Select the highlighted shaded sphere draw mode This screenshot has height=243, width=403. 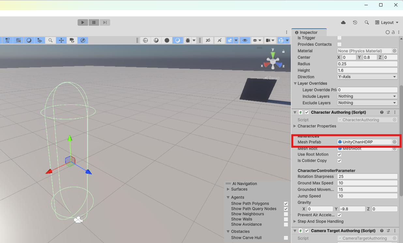(178, 40)
